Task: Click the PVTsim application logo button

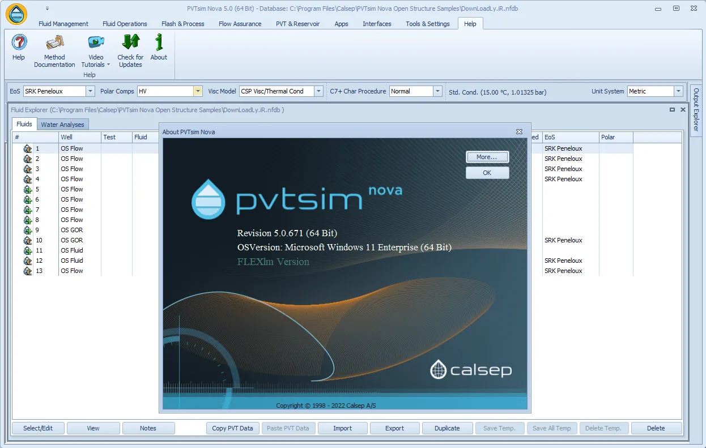Action: [x=16, y=14]
